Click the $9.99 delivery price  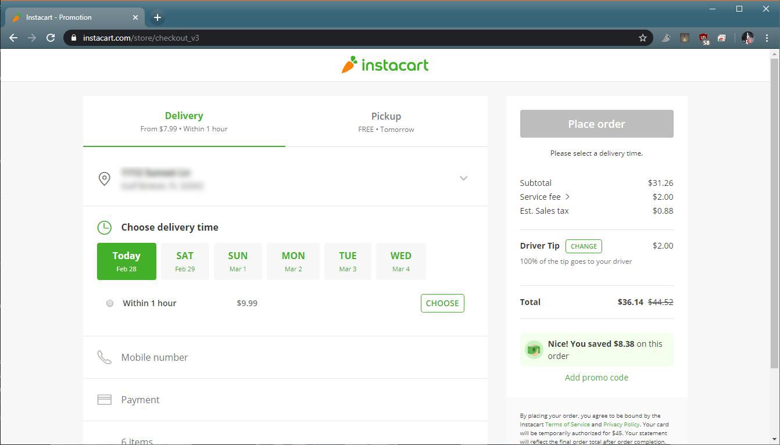(x=247, y=303)
